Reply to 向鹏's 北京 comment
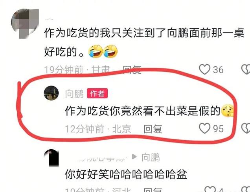 click(x=153, y=129)
